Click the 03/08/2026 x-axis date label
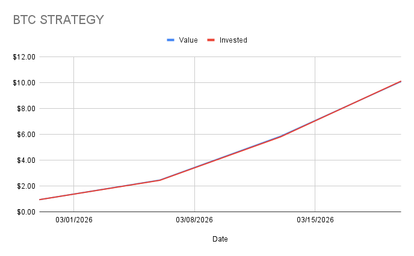This screenshot has width=414, height=256. [194, 221]
